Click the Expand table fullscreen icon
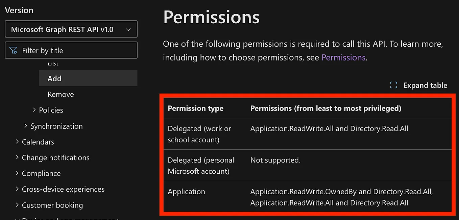Image resolution: width=459 pixels, height=220 pixels. pyautogui.click(x=393, y=85)
